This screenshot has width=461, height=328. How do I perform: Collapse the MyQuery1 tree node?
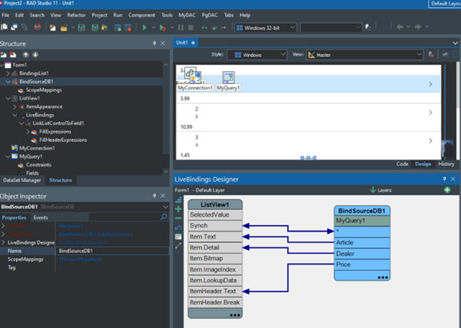coord(8,156)
